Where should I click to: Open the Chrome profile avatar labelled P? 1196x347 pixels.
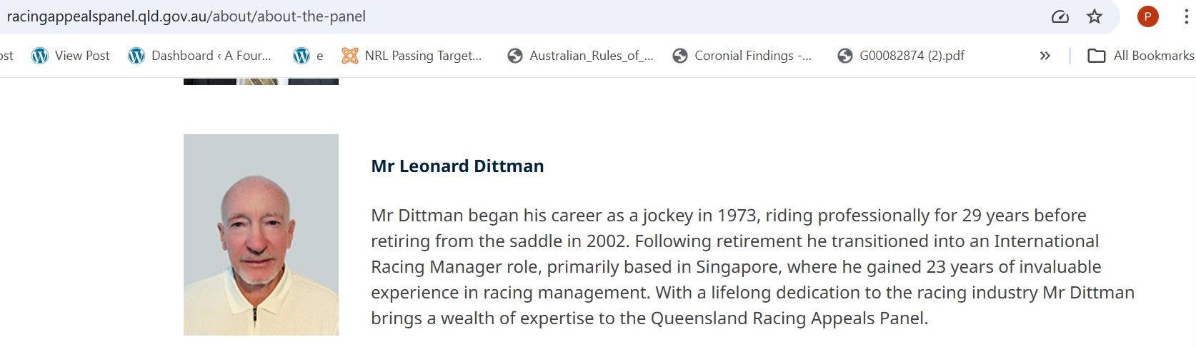pyautogui.click(x=1147, y=16)
